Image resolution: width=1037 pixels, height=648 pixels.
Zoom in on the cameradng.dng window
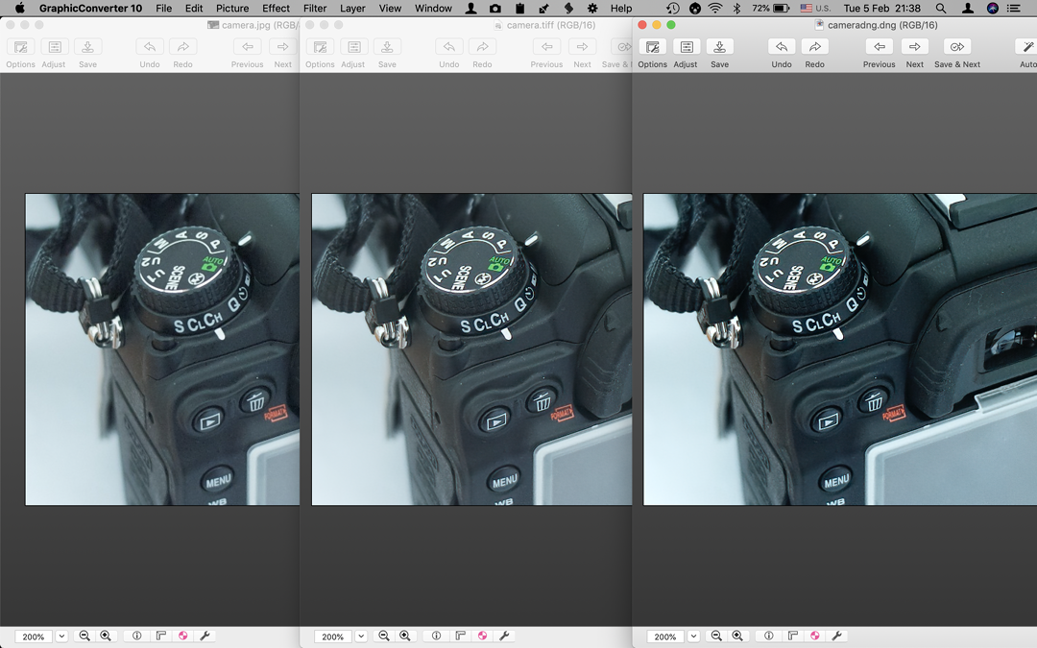(737, 636)
